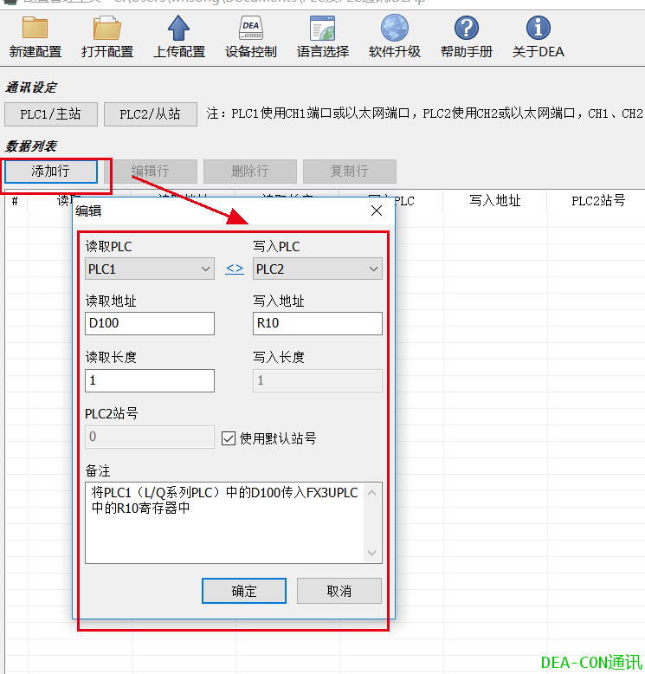Uncheck the 使用默认站号 checkbox

(x=229, y=439)
